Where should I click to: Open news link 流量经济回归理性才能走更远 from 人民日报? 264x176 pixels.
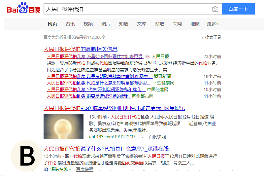coord(95,56)
